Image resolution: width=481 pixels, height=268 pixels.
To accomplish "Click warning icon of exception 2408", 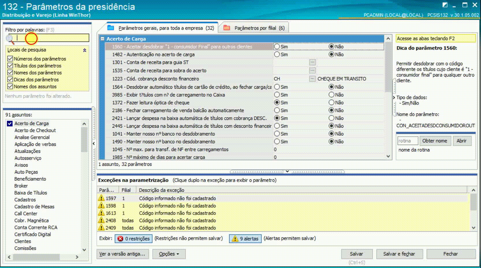I will (101, 220).
